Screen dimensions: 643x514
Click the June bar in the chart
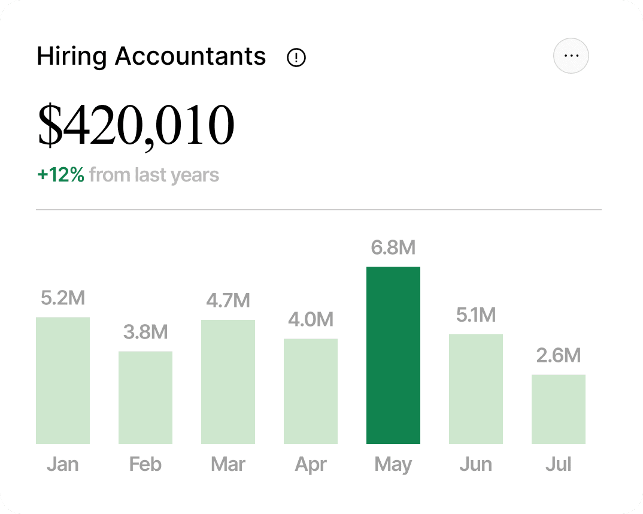476,389
